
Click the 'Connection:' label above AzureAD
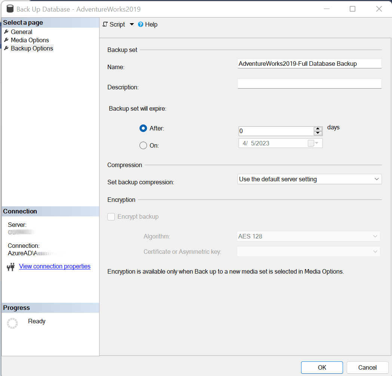coord(24,246)
